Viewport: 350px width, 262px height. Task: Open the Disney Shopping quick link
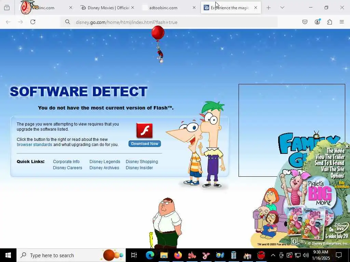pos(142,161)
